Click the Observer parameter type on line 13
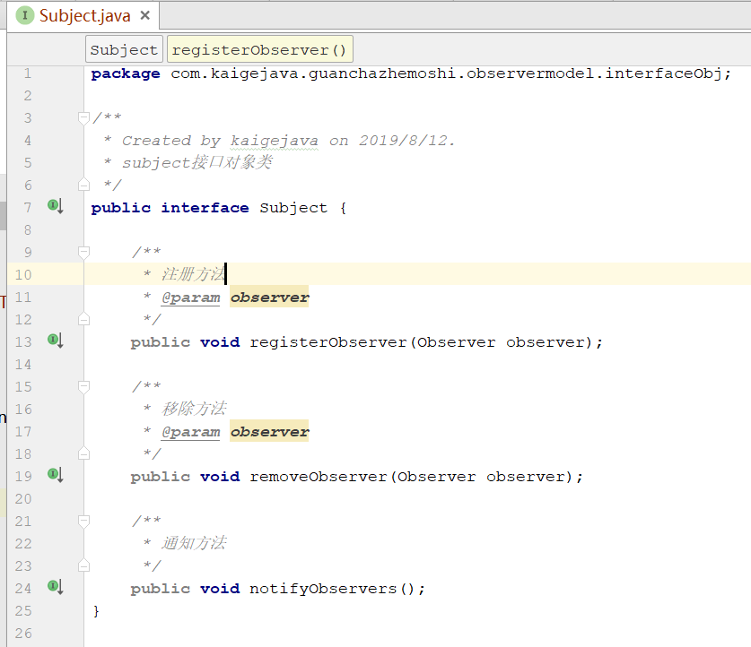The image size is (751, 647). 456,342
